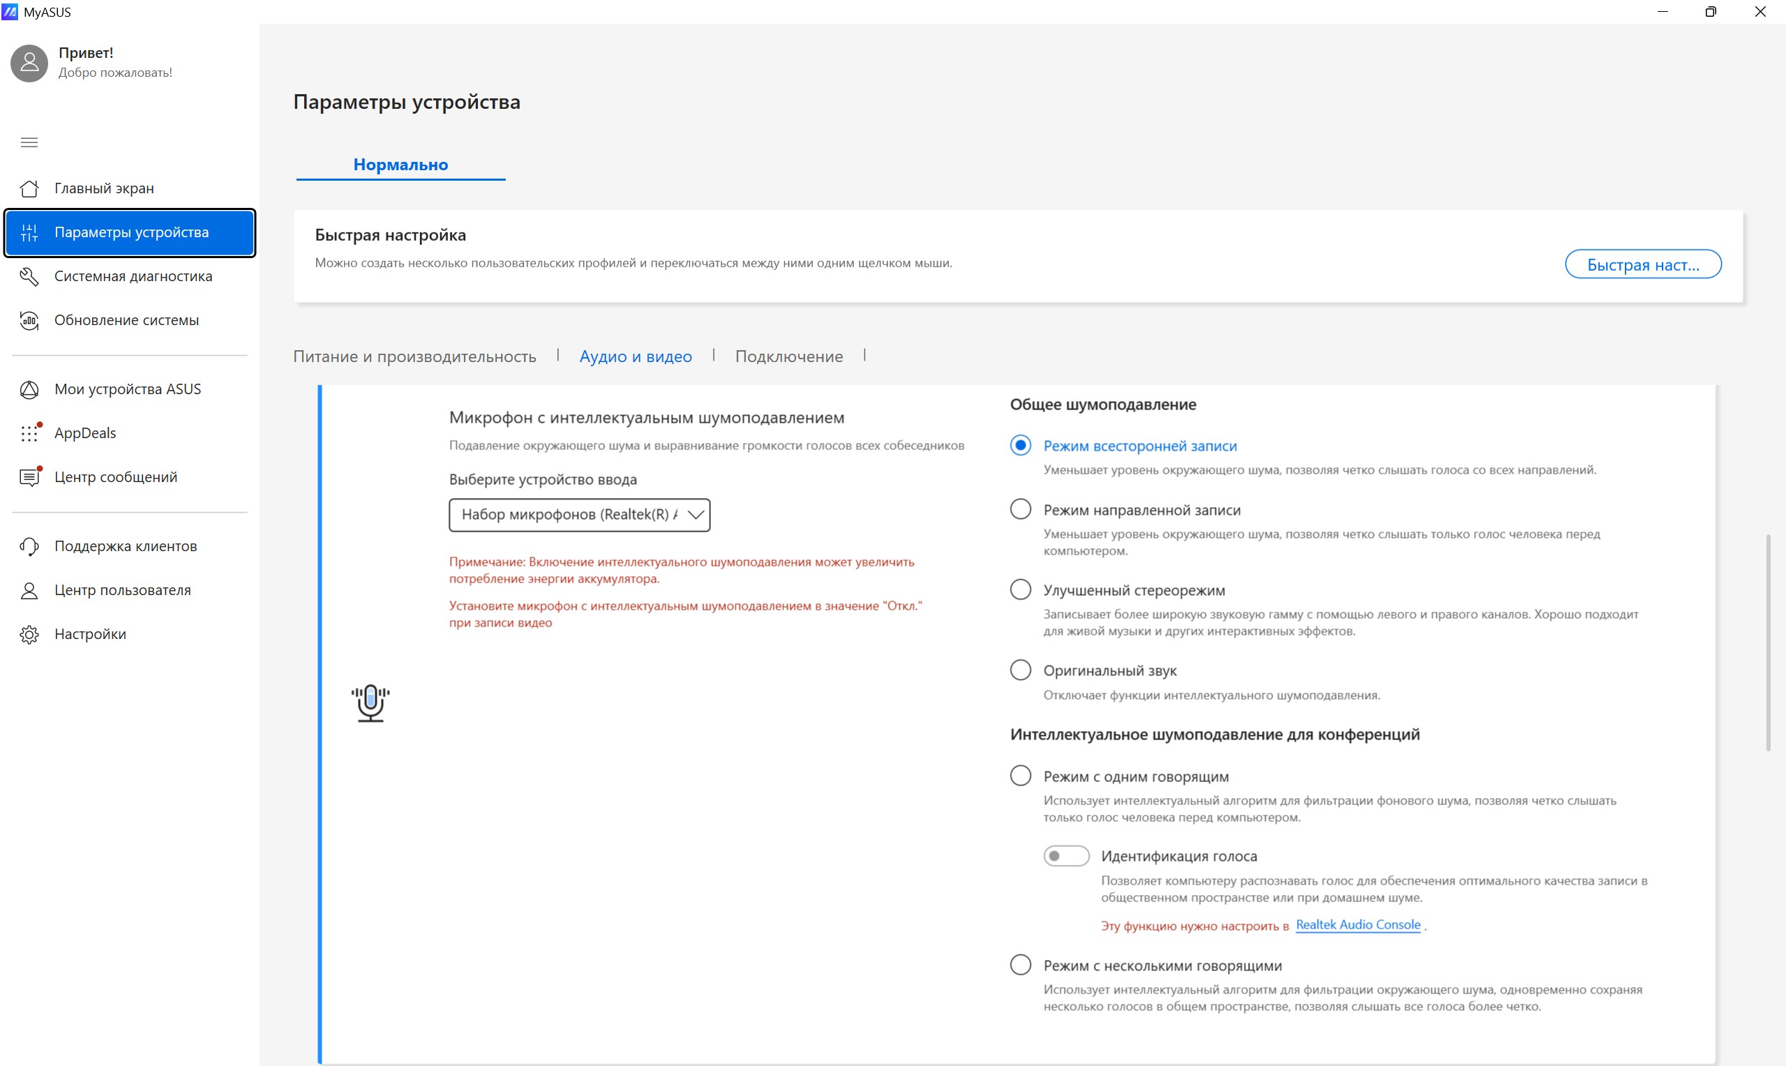Select the Нормально profile tab

click(x=400, y=165)
